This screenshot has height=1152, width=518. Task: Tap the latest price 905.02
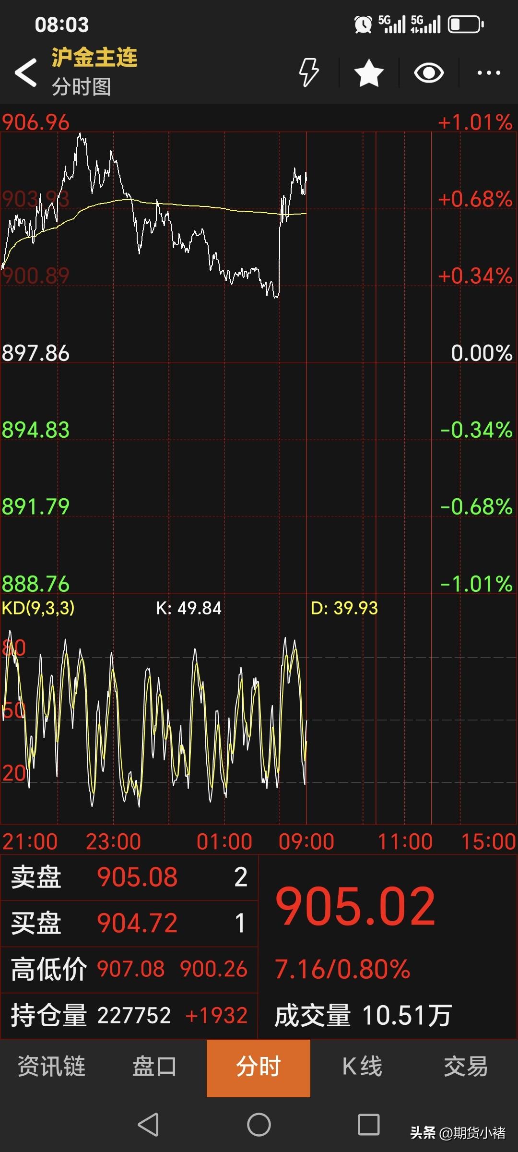[355, 907]
